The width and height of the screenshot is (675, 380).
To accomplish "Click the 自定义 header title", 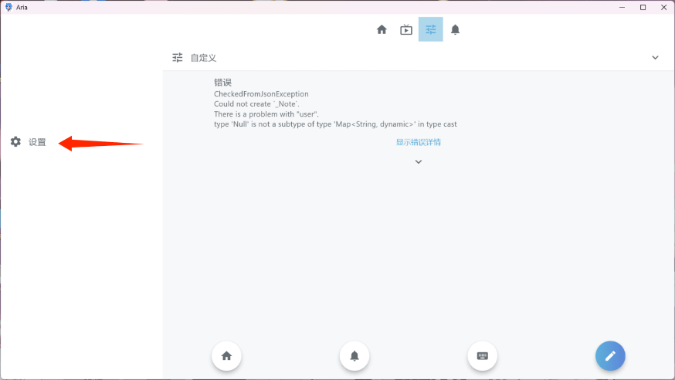I will pyautogui.click(x=203, y=58).
